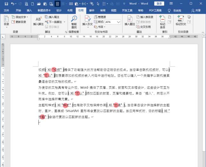This screenshot has width=206, height=167.
Task: Click the 插入题注 (Insert Caption) icon
Action: pos(130,21)
